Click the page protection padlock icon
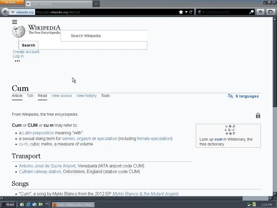The height and width of the screenshot is (208, 277). click(x=258, y=115)
